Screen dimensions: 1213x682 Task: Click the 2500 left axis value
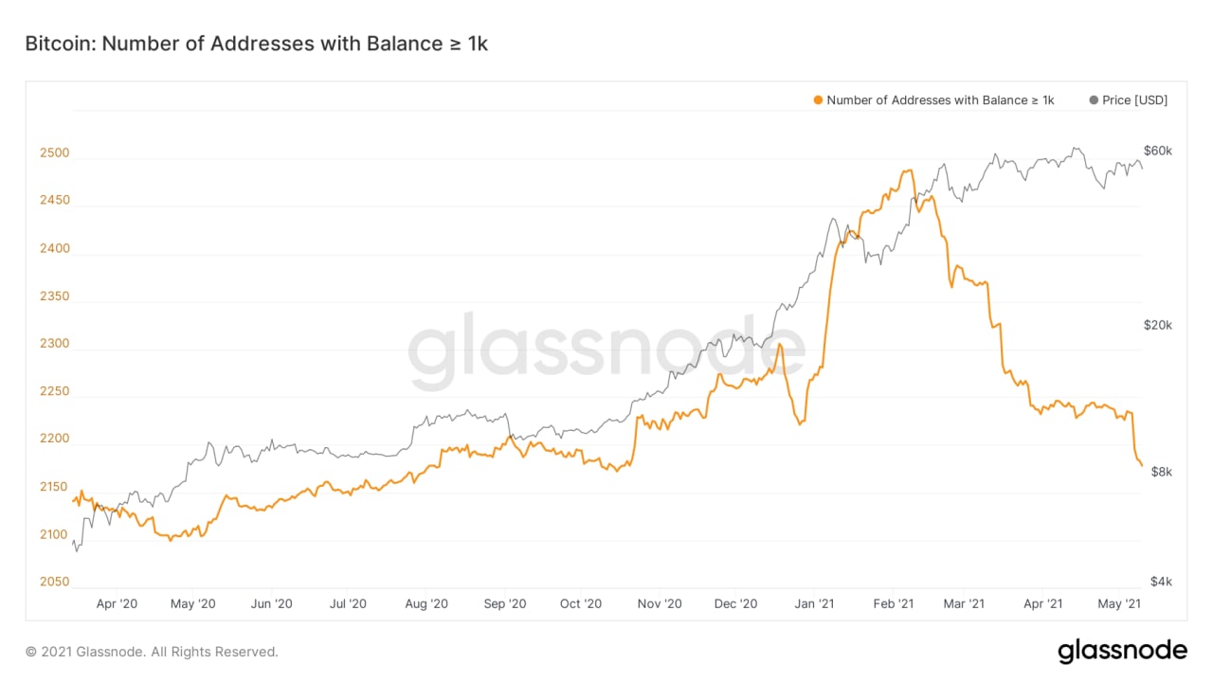(54, 153)
